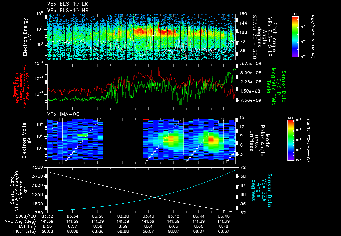Click the 03:46 time tick label
This screenshot has height=236, width=341.
[x=223, y=216]
